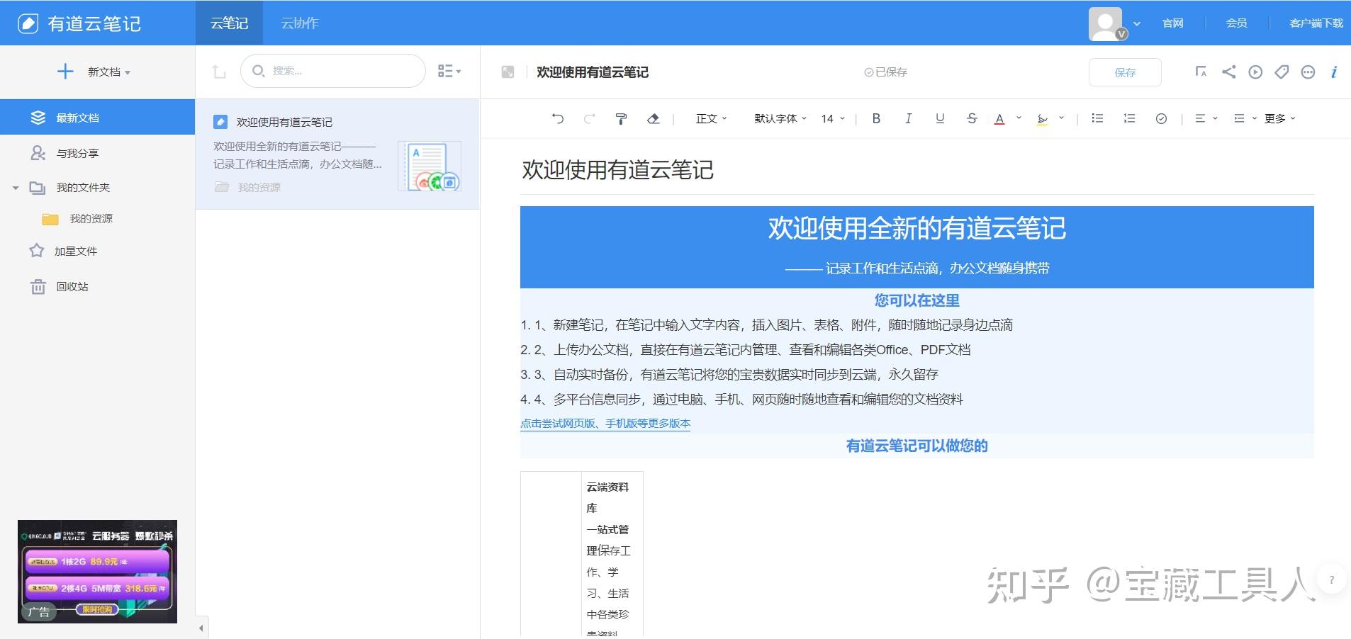Open text alignment dropdown
Image resolution: width=1351 pixels, height=639 pixels.
(x=1206, y=118)
